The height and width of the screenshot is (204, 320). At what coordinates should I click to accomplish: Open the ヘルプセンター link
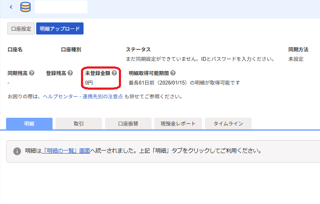[x=60, y=97]
